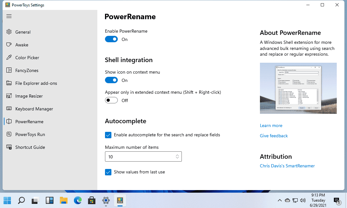Viewport: 347px width, 208px height.
Task: Click the Shortcut Guide icon
Action: [9, 147]
